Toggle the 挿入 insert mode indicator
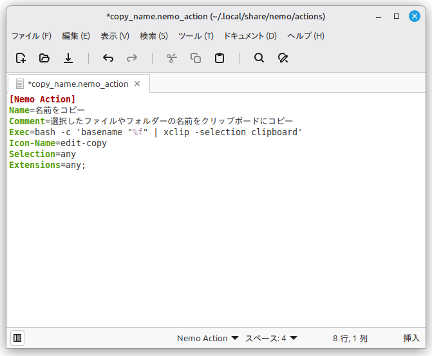 coord(411,338)
